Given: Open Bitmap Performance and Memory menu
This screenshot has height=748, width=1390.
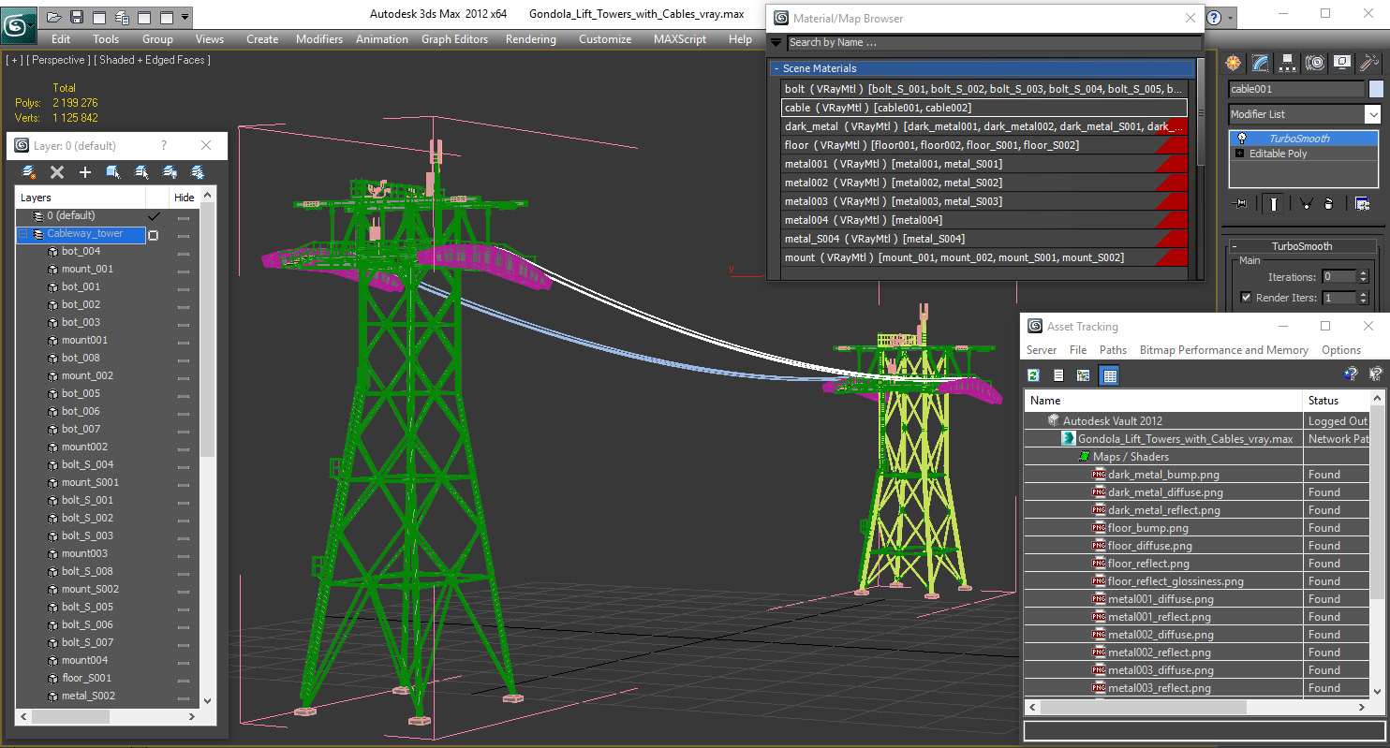Looking at the screenshot, I should tap(1223, 350).
